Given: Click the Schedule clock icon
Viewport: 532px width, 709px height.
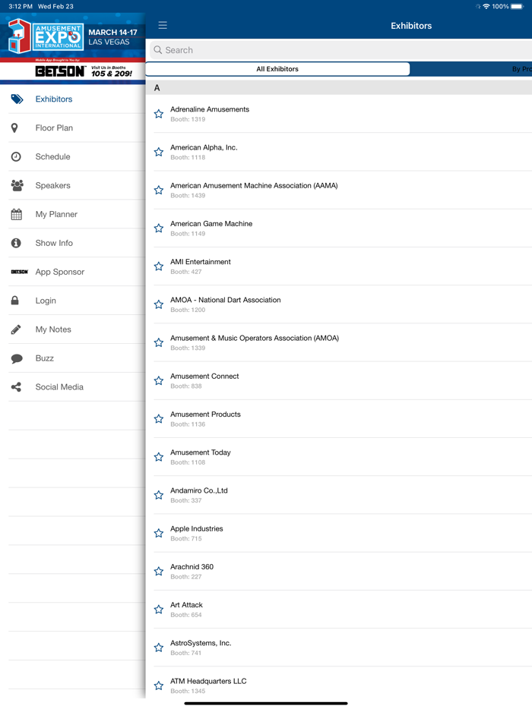Looking at the screenshot, I should tap(16, 157).
